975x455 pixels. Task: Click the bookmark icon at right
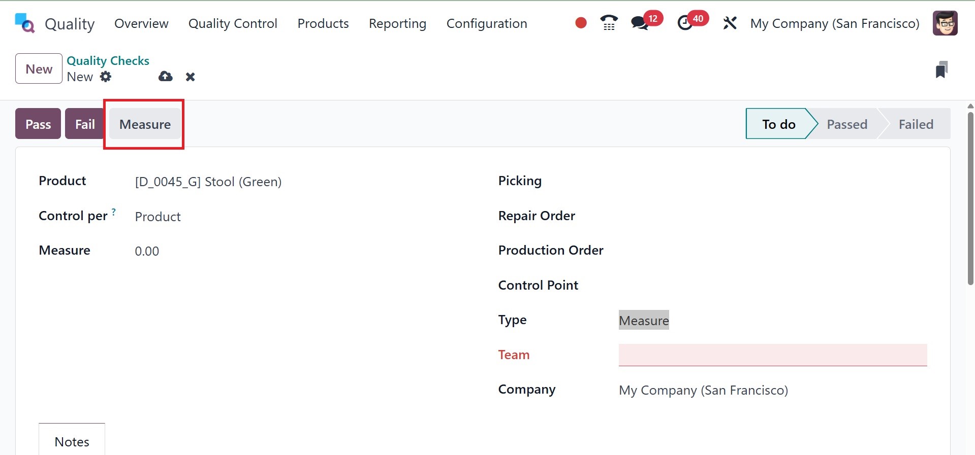point(941,69)
